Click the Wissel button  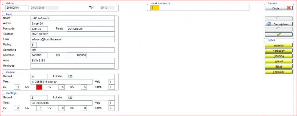pos(279,61)
